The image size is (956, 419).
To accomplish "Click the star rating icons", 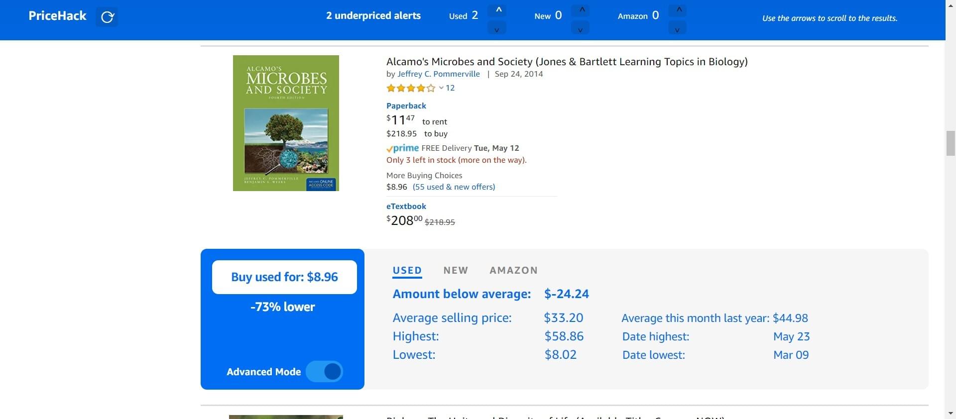I will tap(411, 88).
